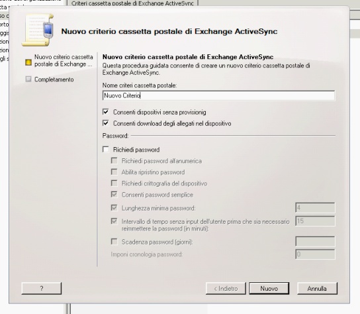The width and height of the screenshot is (360, 314).
Task: Click the Completamento step indicator box
Action: coord(28,79)
